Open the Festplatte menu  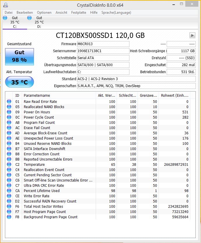[x=79, y=13]
